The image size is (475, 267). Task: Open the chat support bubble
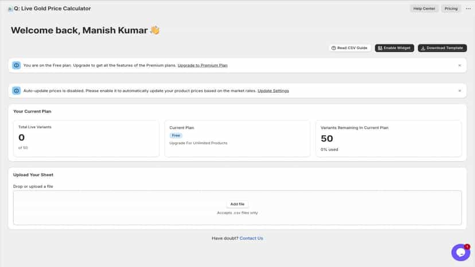point(461,252)
